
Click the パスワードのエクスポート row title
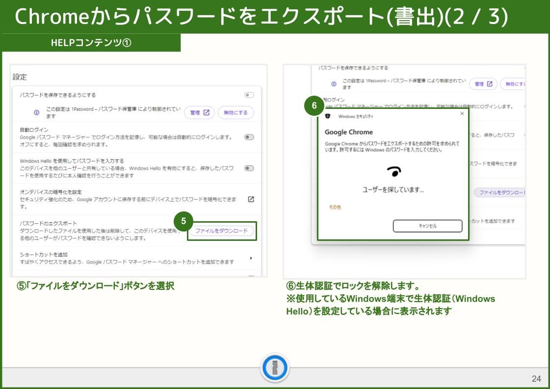point(48,223)
